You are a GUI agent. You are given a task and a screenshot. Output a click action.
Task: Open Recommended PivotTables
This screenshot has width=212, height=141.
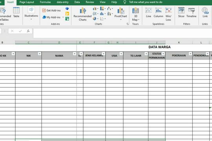coord(5,14)
